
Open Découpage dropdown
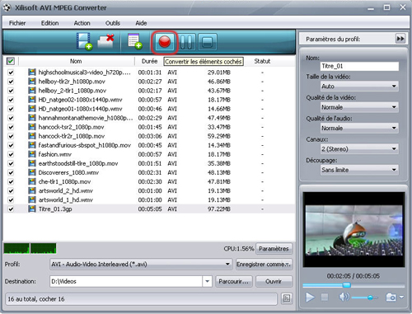point(359,170)
